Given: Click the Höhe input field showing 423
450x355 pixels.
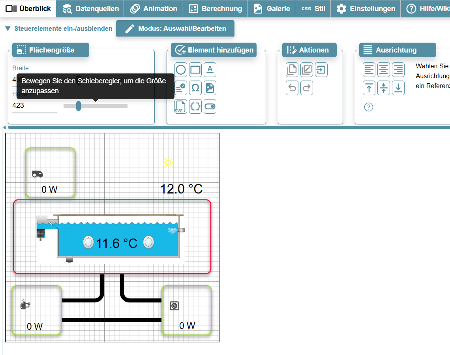Looking at the screenshot, I should tap(34, 105).
